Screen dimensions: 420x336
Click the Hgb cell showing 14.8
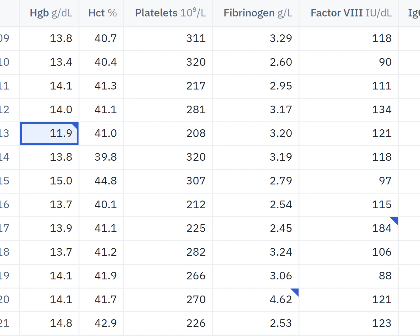(49, 324)
